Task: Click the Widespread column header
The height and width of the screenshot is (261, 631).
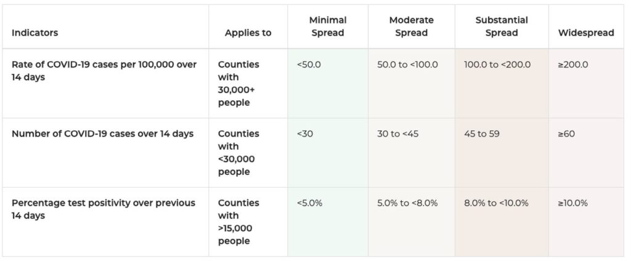Action: coord(586,33)
